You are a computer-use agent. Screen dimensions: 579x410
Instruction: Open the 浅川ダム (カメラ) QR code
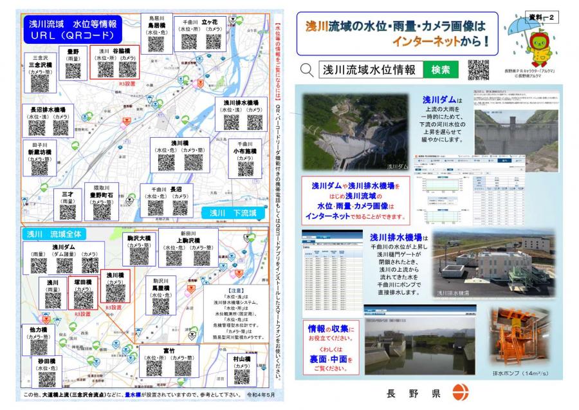90,266
